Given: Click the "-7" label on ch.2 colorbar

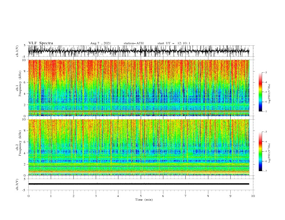Looking at the screenshot, I should (x=265, y=171).
